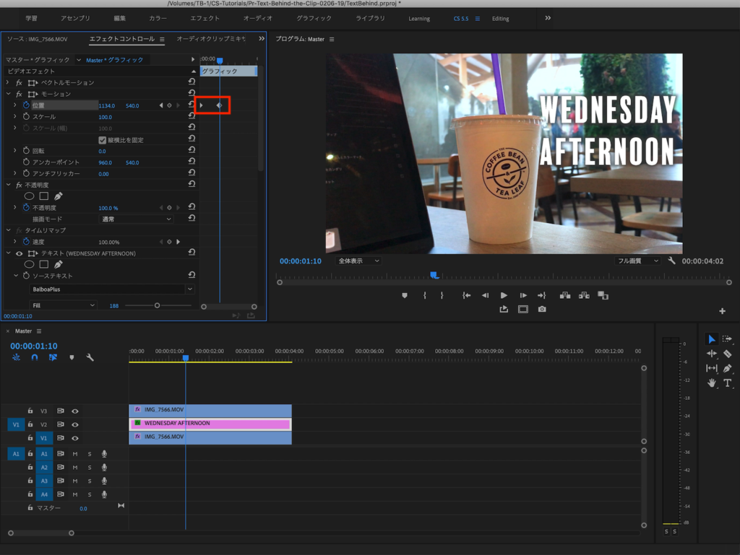This screenshot has width=740, height=555.
Task: Switch to the エフェクト workspace tab
Action: coord(205,18)
